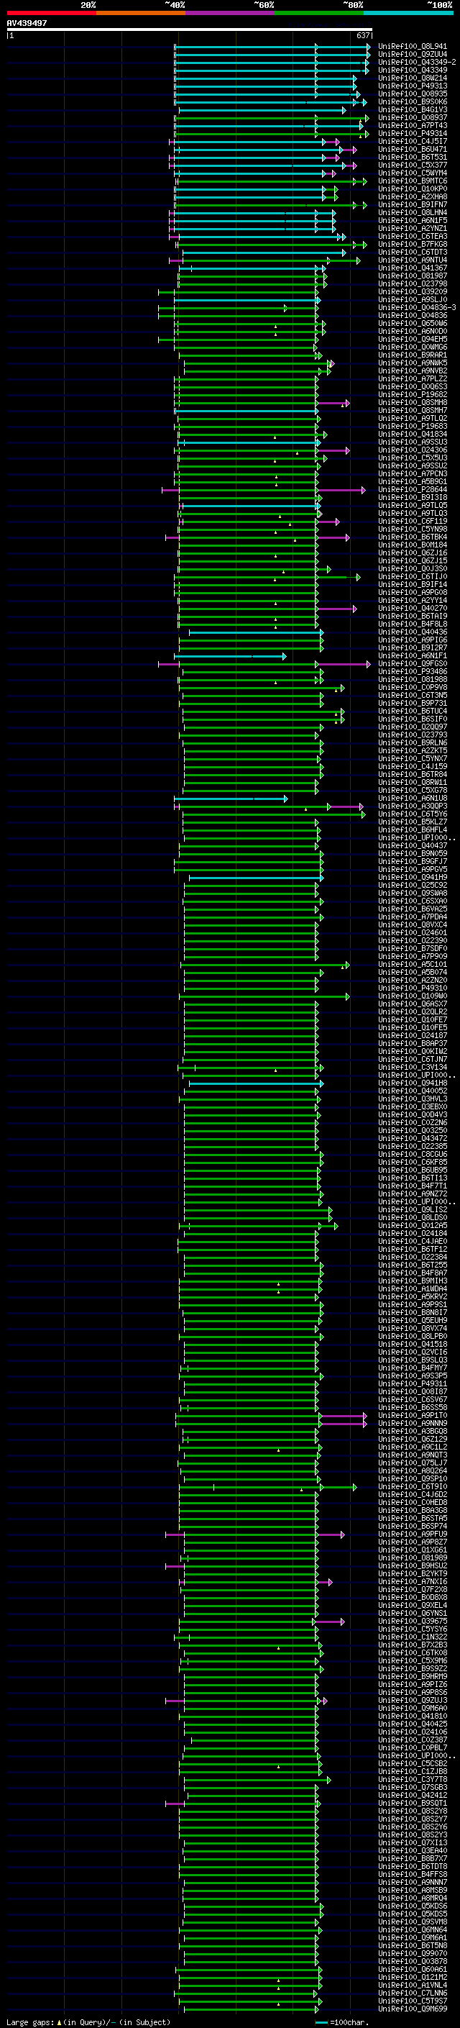Select hit label UniRef100_Q8SMH8
Viewport: 460px width, 2028px height.
(x=413, y=402)
